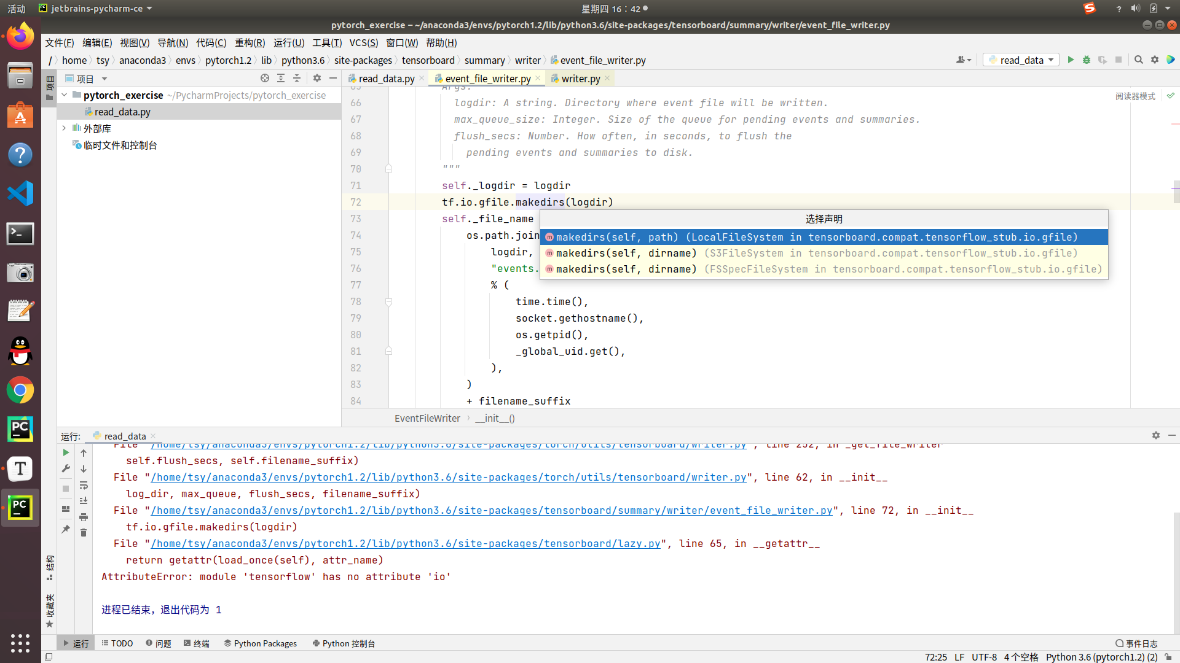Toggle reader mode label in editor
Screen dimensions: 1180x663
tap(1135, 96)
